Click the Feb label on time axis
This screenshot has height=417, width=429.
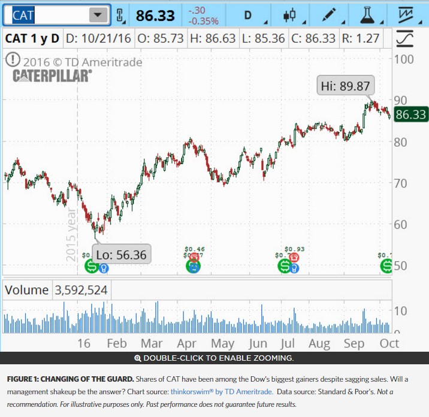pos(117,343)
